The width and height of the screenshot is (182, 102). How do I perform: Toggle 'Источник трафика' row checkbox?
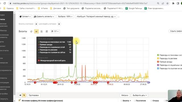(20, 100)
